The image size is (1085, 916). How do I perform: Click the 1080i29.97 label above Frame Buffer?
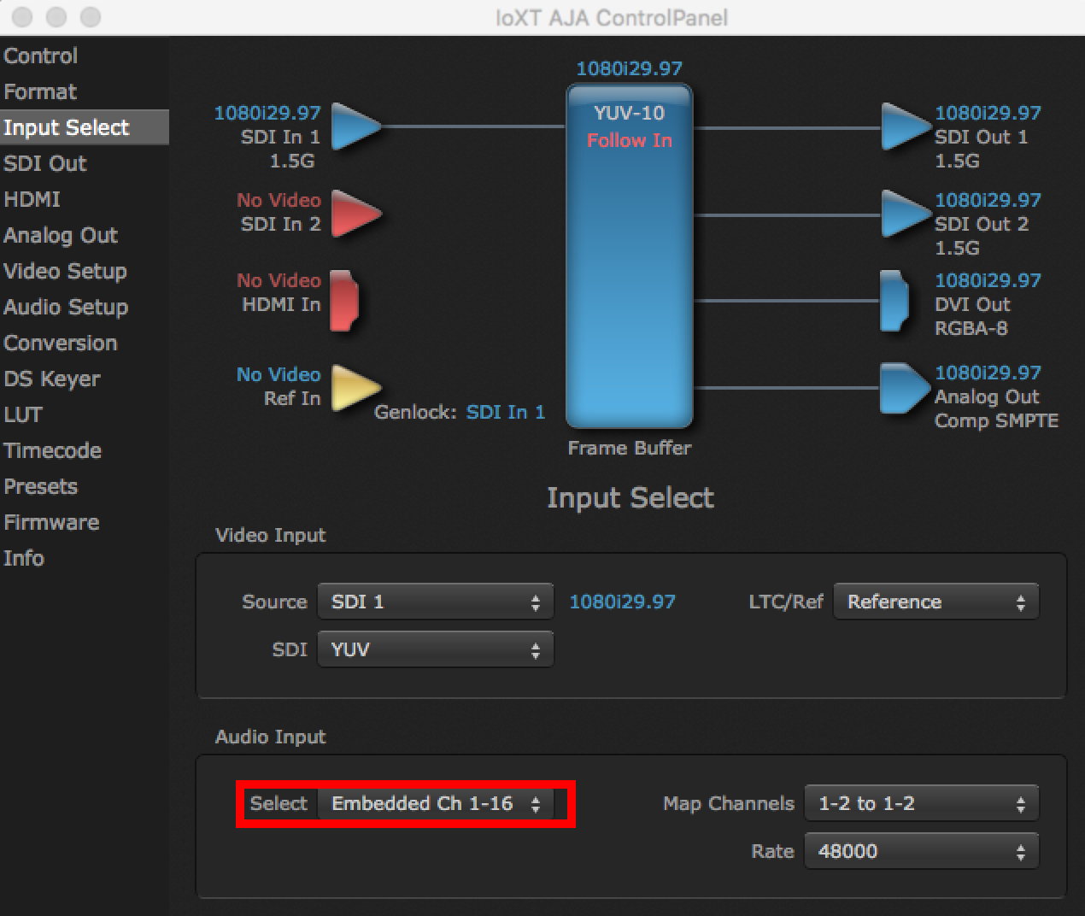click(630, 68)
